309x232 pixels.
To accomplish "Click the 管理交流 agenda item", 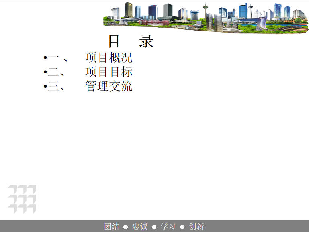I will point(108,86).
